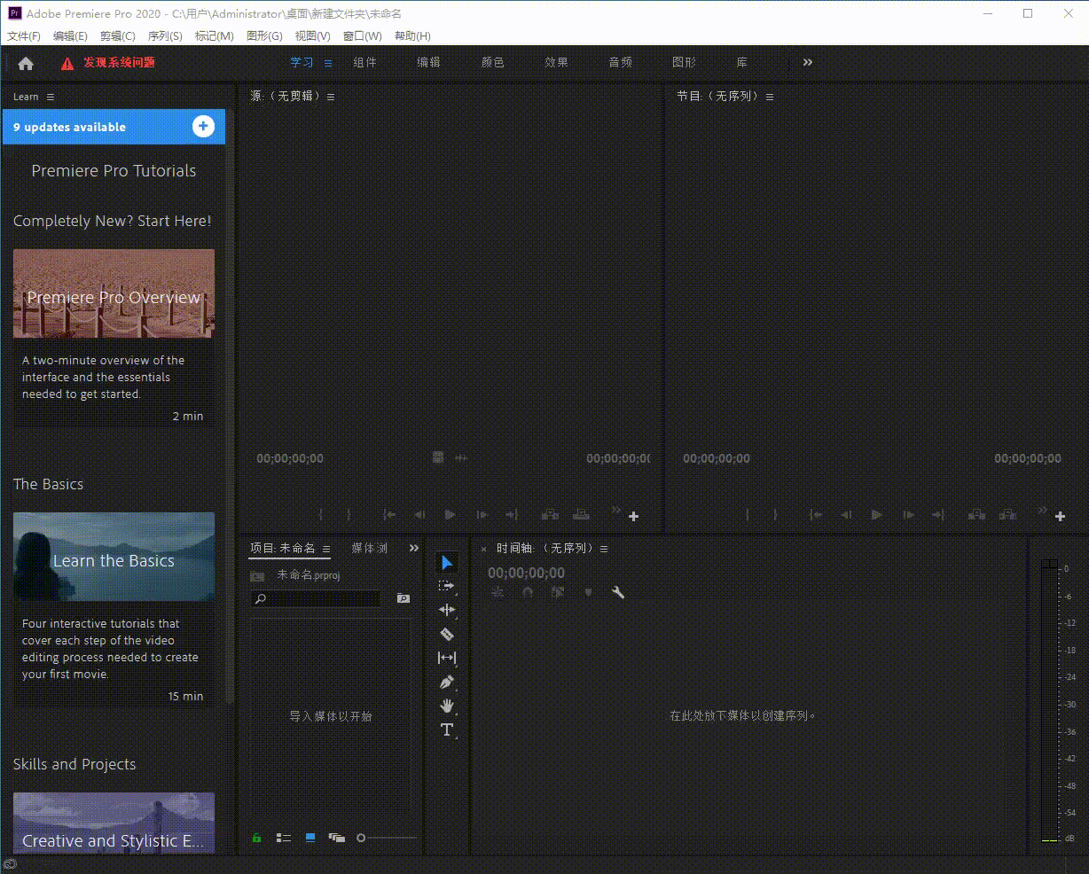The height and width of the screenshot is (874, 1089).
Task: Select the Pen tool
Action: pyautogui.click(x=447, y=683)
